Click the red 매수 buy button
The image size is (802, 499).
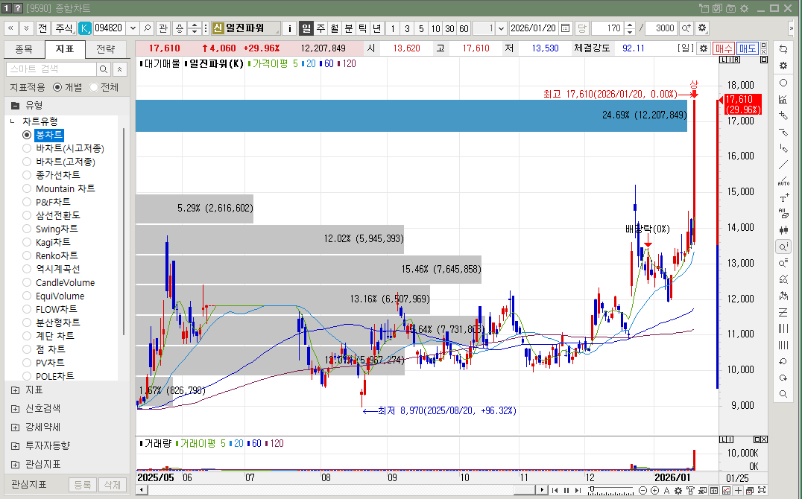tap(724, 48)
